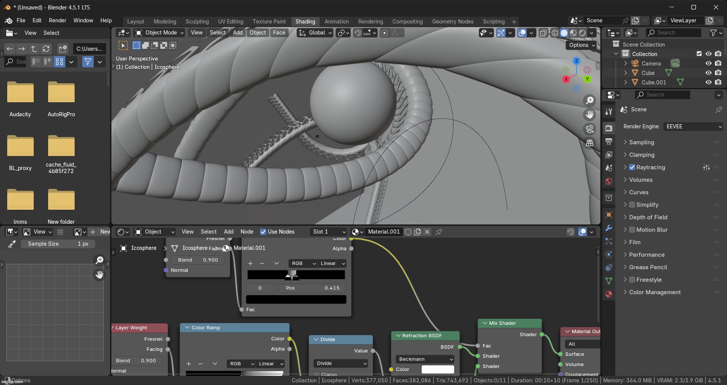This screenshot has width=727, height=385.
Task: Click the Options button in viewport
Action: tap(582, 45)
